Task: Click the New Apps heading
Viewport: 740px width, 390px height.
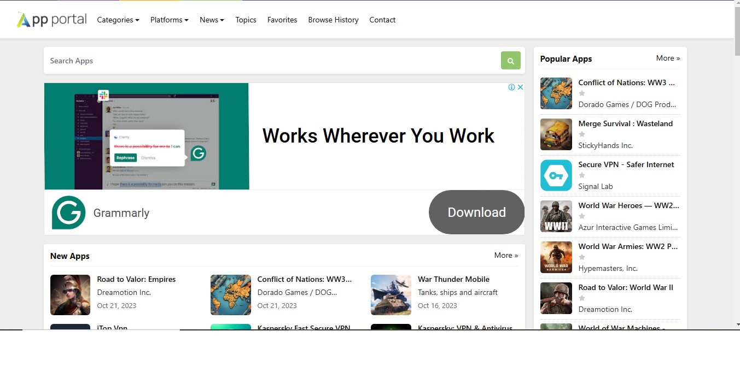Action: (70, 256)
